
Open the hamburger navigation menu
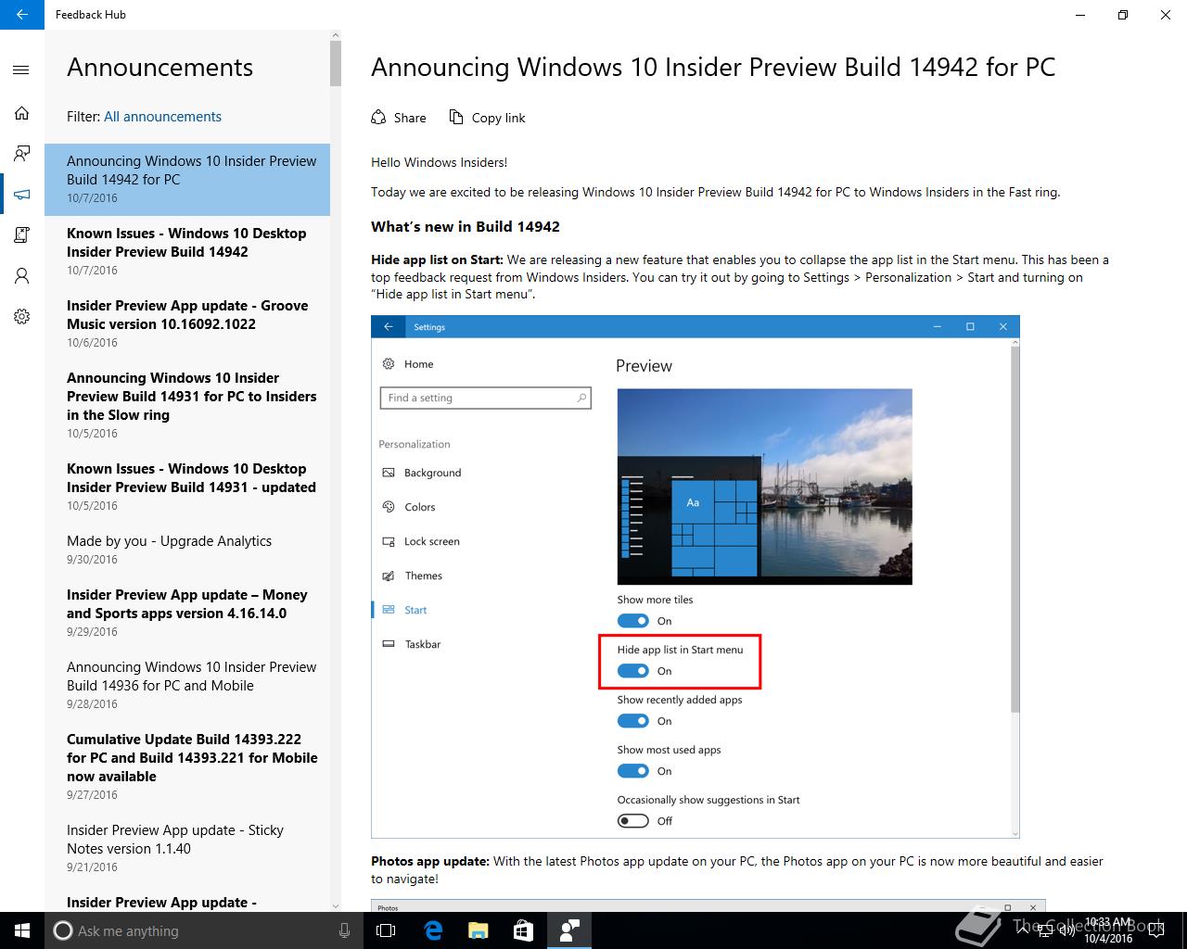pos(21,70)
